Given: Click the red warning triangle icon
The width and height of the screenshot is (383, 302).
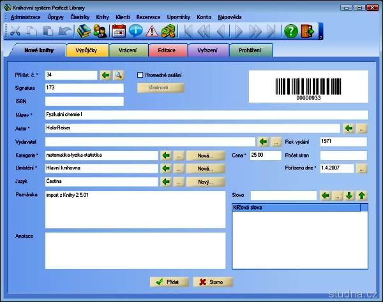Looking at the screenshot, I should 152,31.
